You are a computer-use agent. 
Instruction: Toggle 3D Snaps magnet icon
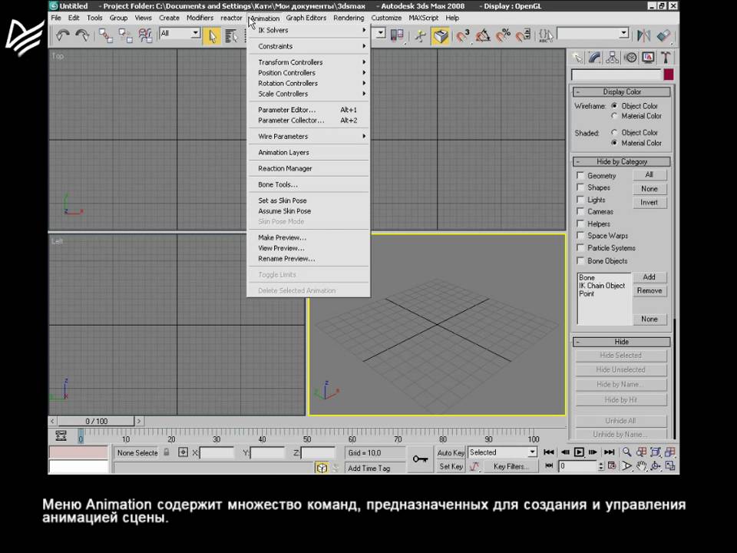pos(463,36)
